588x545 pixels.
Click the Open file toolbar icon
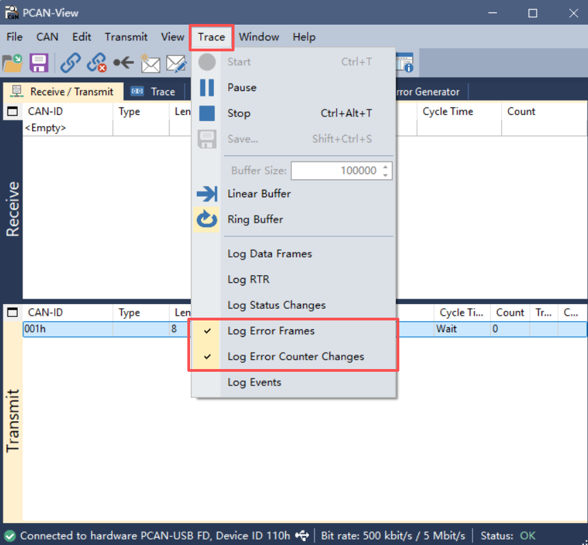coord(12,64)
